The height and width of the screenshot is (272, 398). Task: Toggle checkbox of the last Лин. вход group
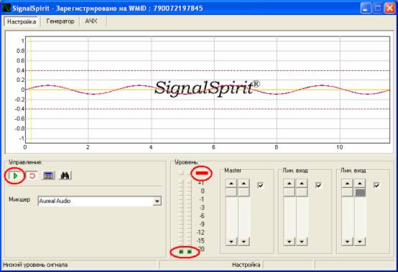tap(376, 185)
